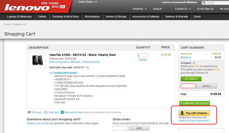The image size is (229, 133).
Task: Expand the Contact Us menu
Action: tap(183, 9)
